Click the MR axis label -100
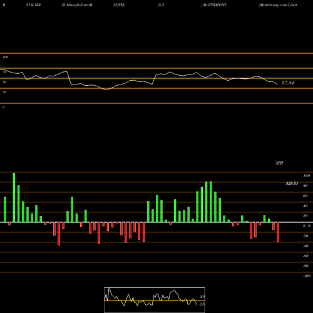Viewport: 313px width, 313px height. point(307,276)
